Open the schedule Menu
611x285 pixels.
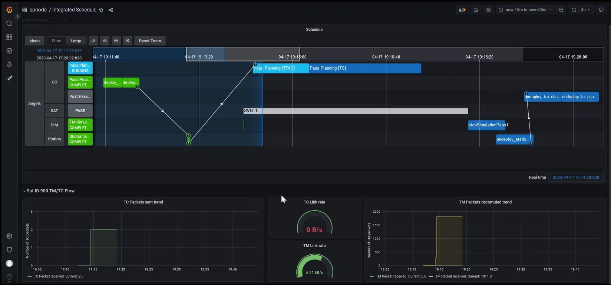(x=34, y=41)
